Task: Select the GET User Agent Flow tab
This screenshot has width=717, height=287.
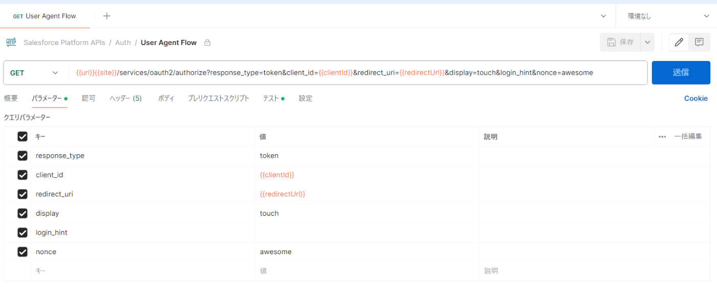Action: [x=45, y=16]
